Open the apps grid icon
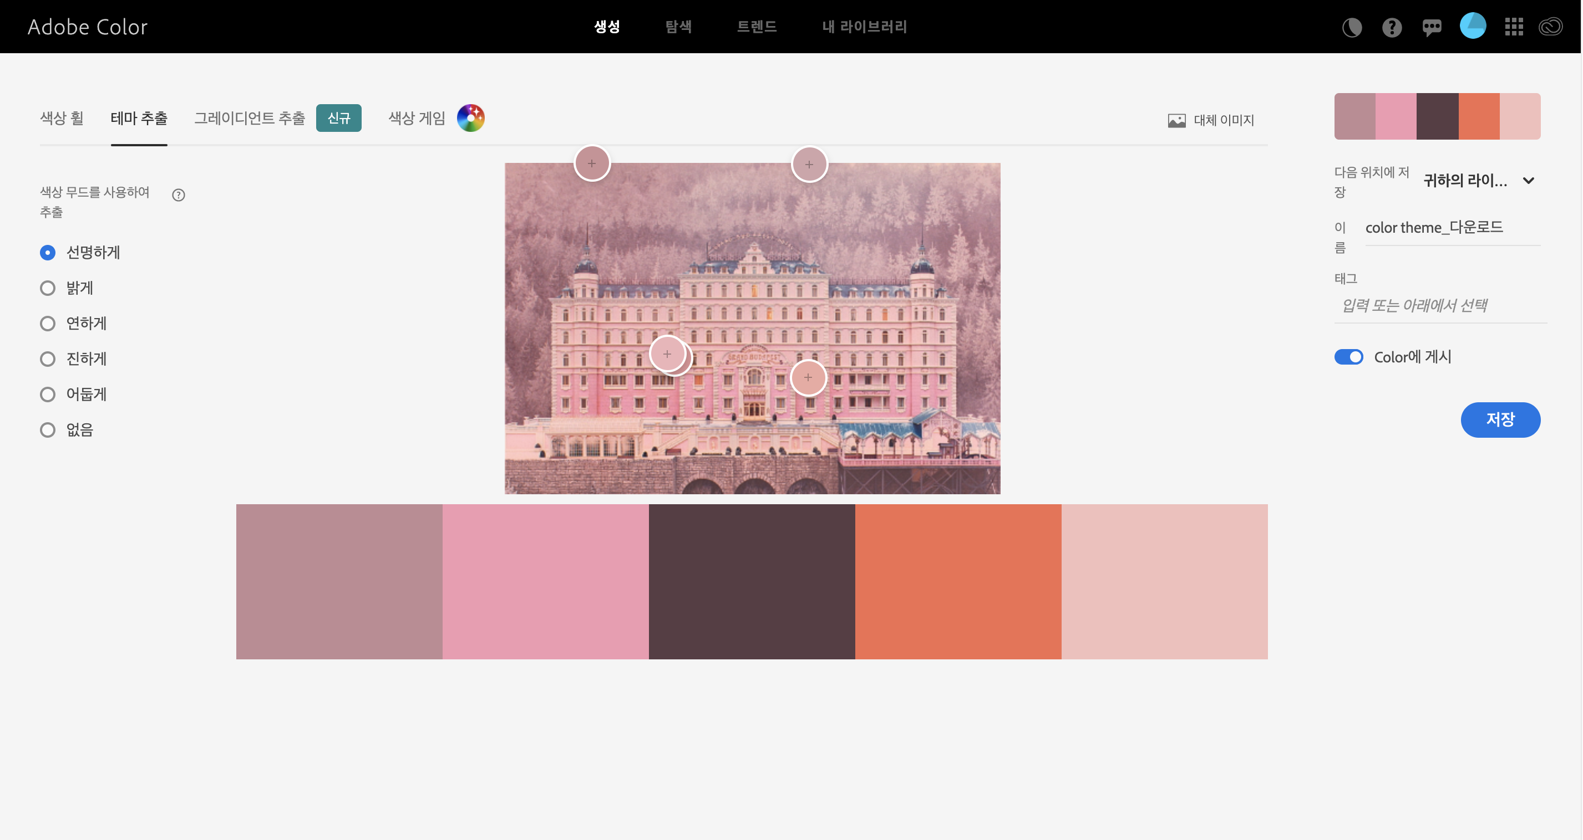The height and width of the screenshot is (840, 1583). click(1514, 27)
